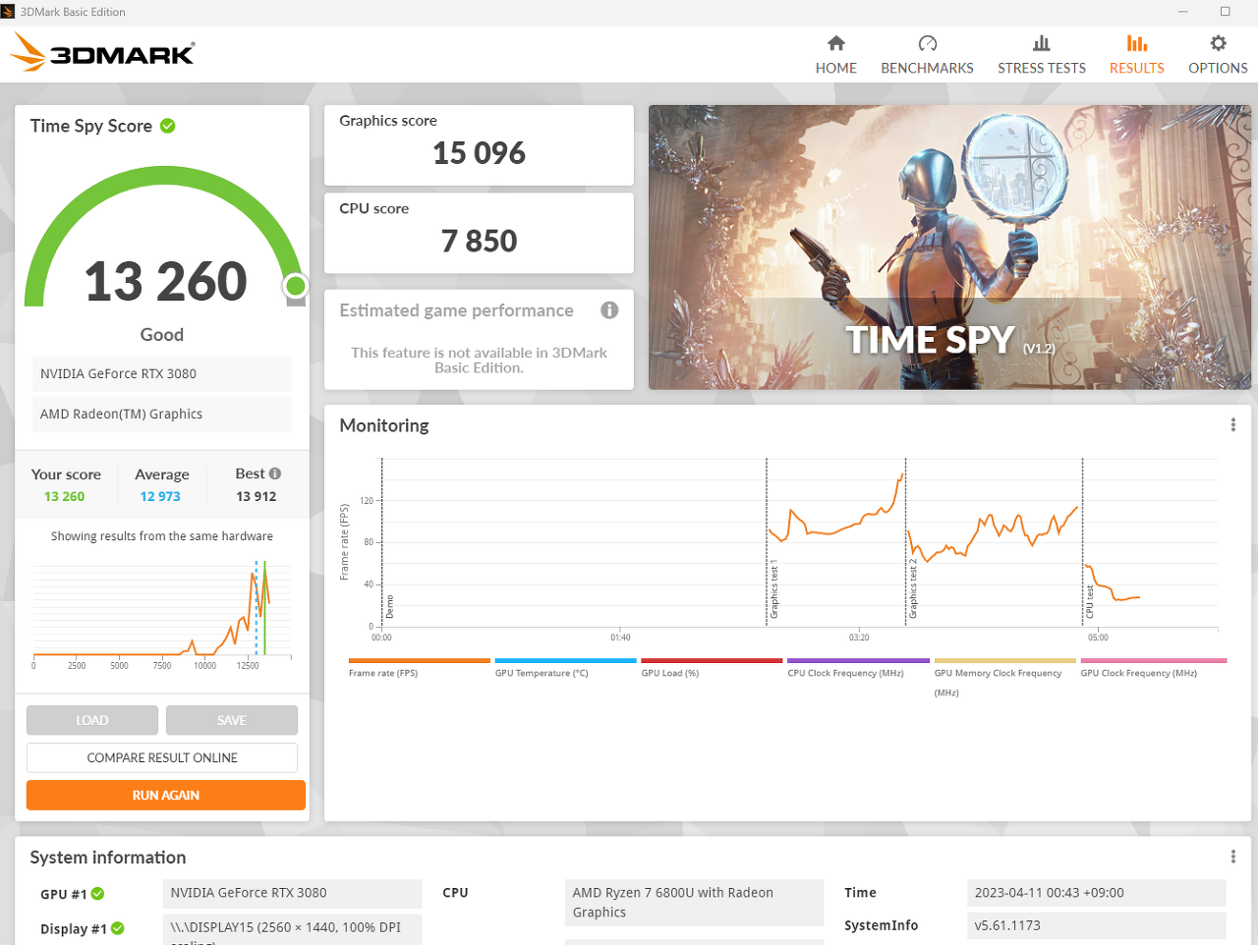The width and height of the screenshot is (1258, 945).
Task: Click the app icon in the title bar
Action: point(8,12)
